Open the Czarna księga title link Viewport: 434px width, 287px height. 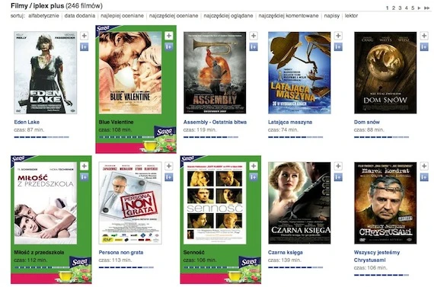(x=286, y=253)
